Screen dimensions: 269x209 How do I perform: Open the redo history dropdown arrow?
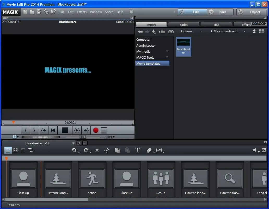[90, 152]
